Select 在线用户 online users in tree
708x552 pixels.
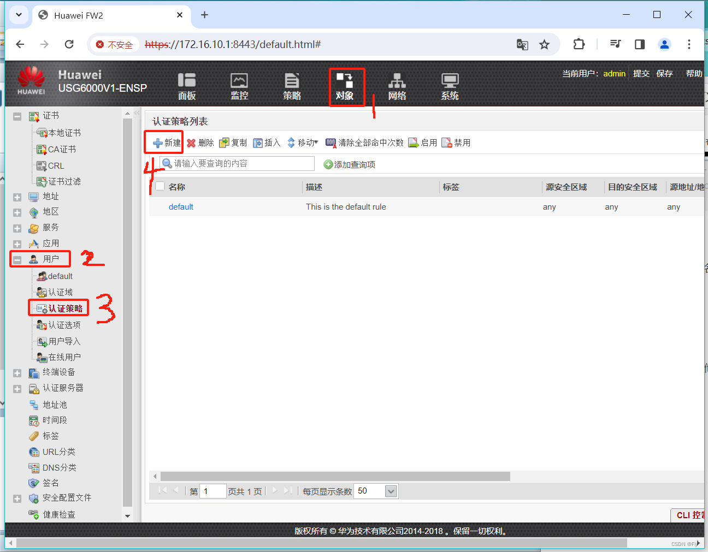pos(59,357)
